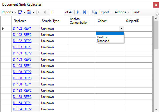159x112 pixels.
Task: Click the copy icon in toolbar
Action: (x=94, y=12)
